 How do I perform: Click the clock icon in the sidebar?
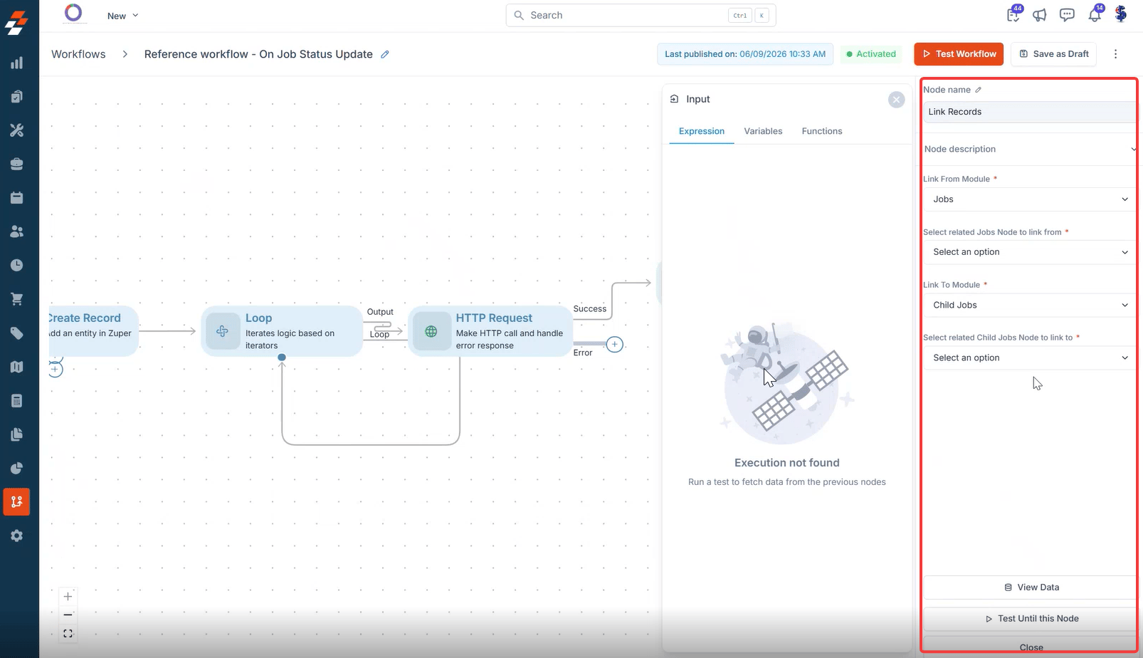(16, 266)
